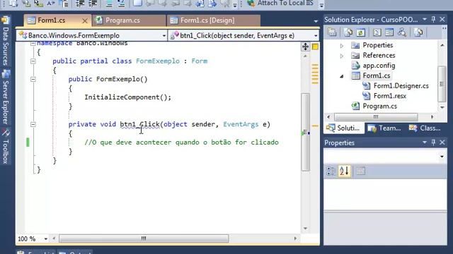Screen dimensions: 453x254
Task: Click the increase indent toolbar icon
Action: [93, 4]
